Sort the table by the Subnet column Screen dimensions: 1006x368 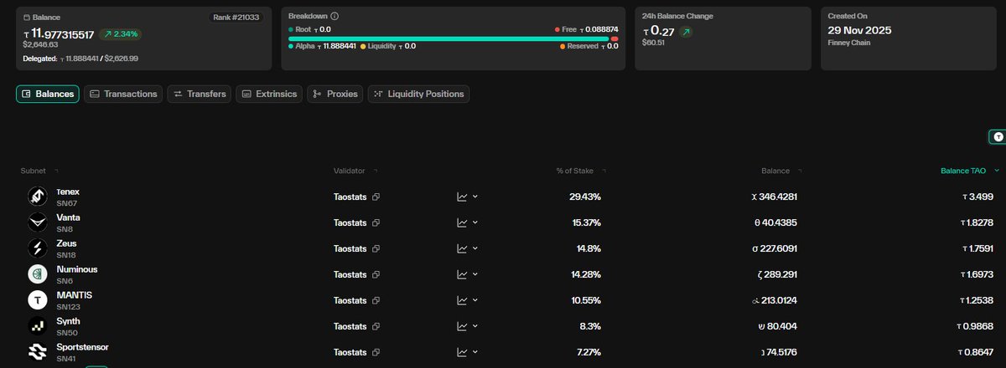38,171
